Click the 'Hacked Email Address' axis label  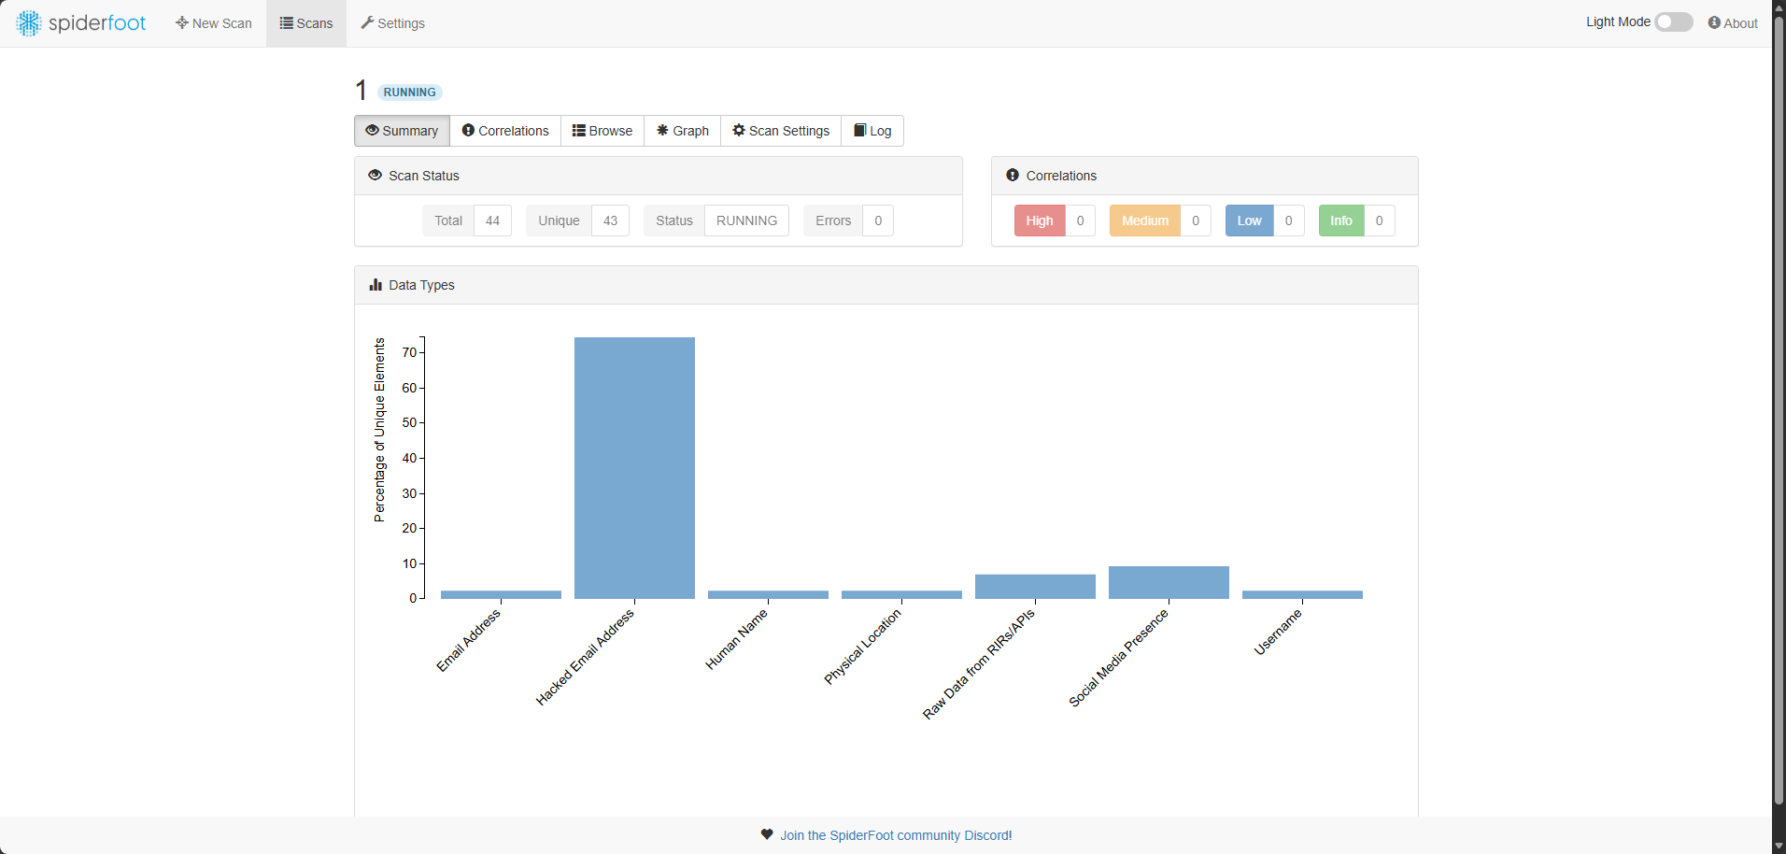click(x=585, y=657)
